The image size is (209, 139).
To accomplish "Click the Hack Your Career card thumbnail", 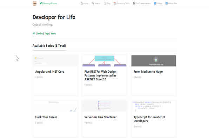I will (x=55, y=106).
